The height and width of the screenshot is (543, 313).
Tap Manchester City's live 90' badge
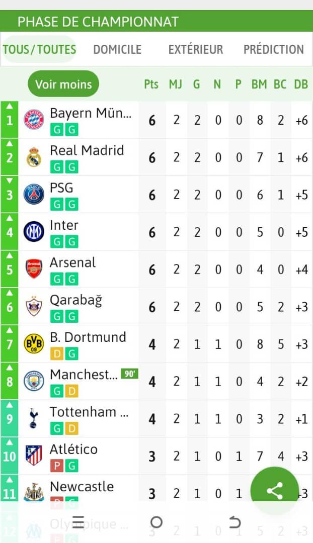click(129, 374)
